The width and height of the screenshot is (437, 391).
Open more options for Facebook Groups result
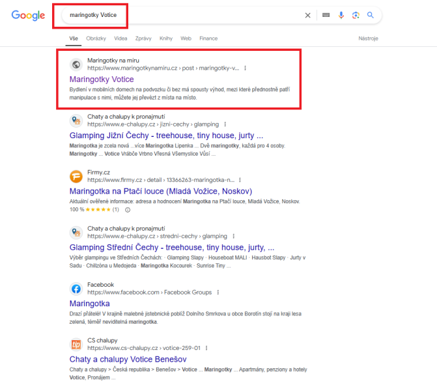click(218, 293)
